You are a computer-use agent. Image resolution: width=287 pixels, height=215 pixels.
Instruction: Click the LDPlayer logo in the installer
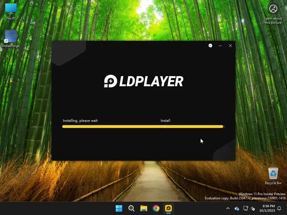click(143, 81)
